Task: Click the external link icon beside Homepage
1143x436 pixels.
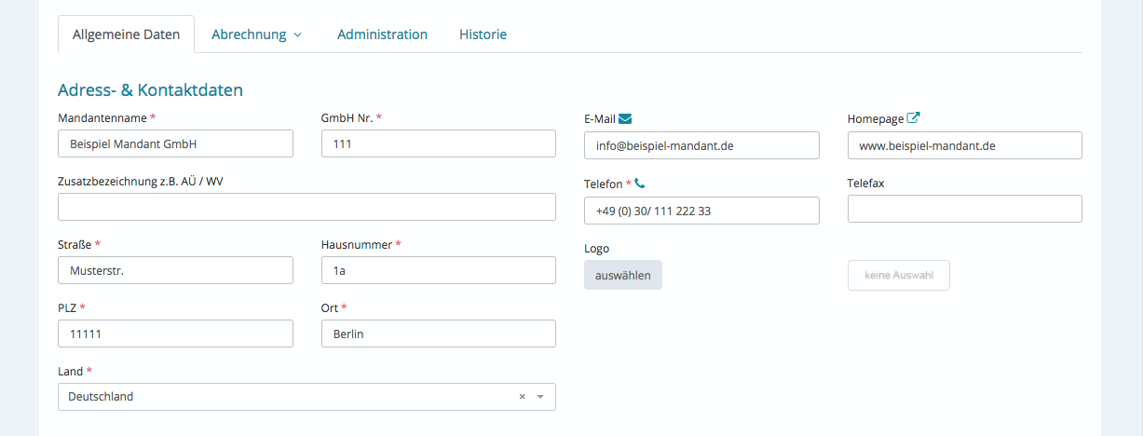Action: [x=914, y=118]
